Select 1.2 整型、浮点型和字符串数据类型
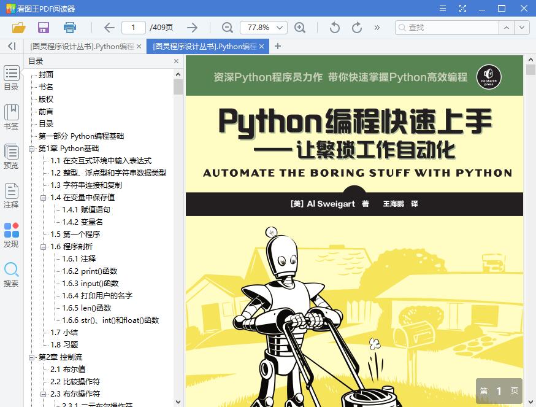 pos(108,173)
